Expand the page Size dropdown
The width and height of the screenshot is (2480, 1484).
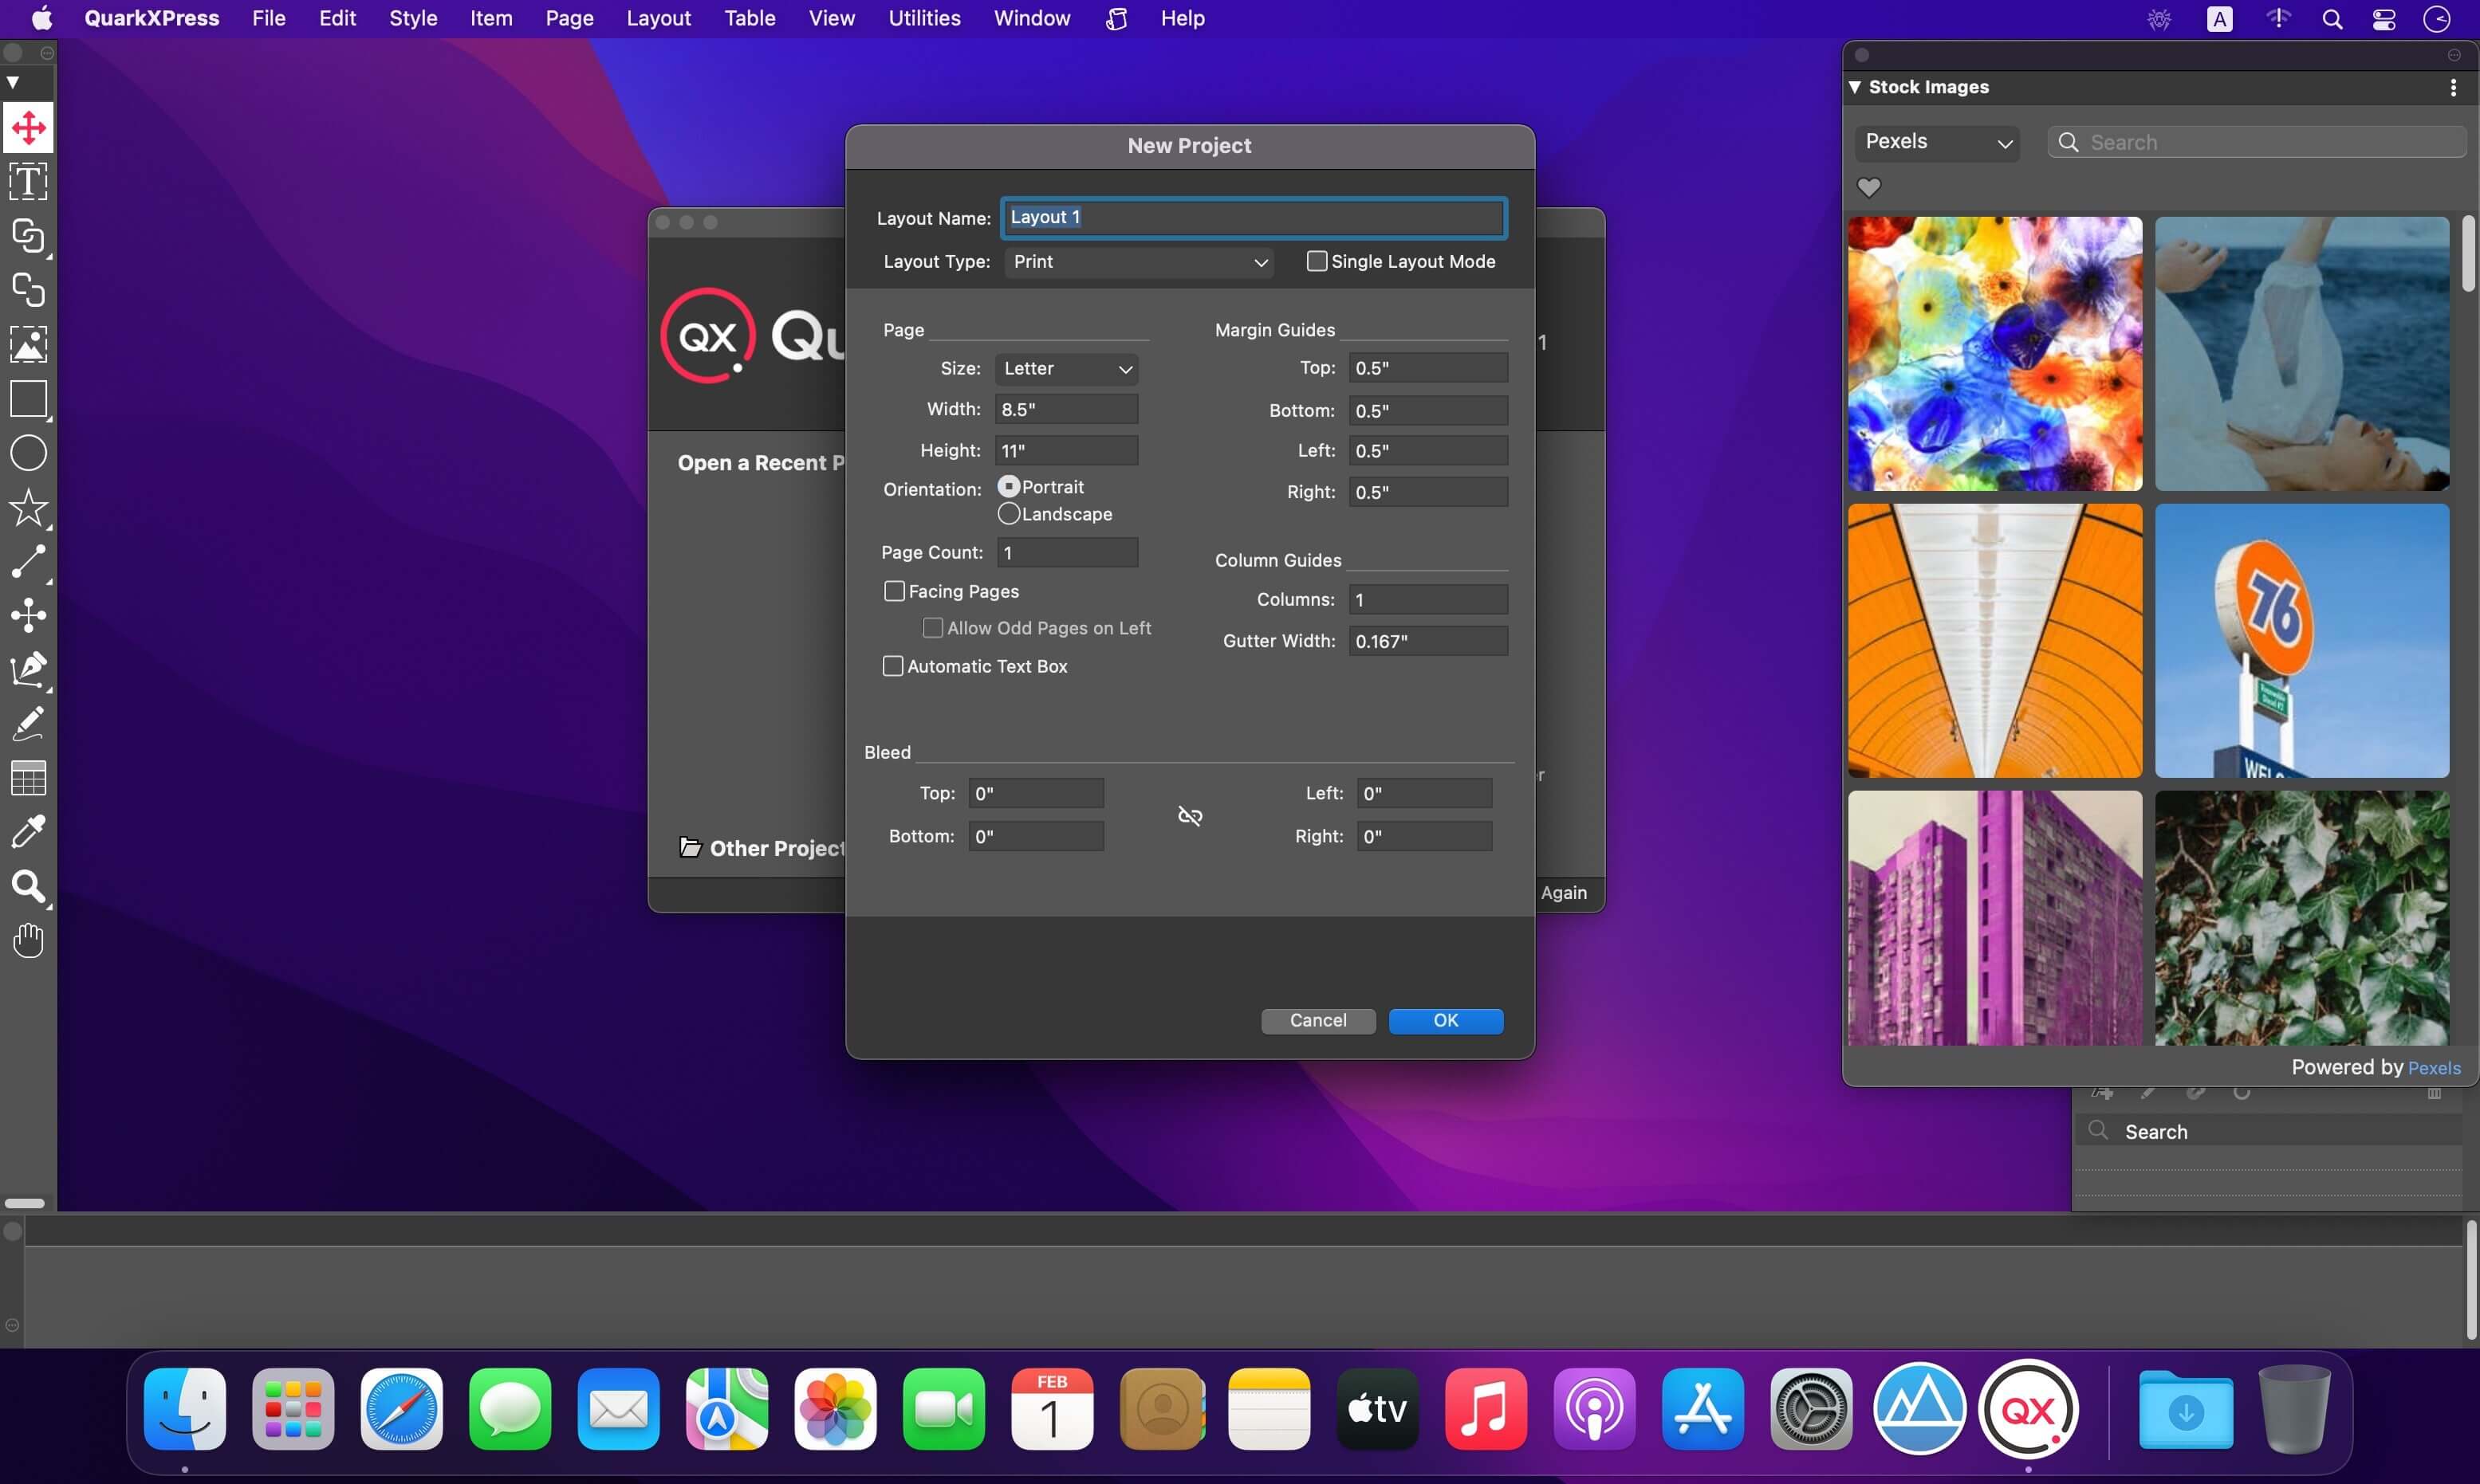(1066, 369)
